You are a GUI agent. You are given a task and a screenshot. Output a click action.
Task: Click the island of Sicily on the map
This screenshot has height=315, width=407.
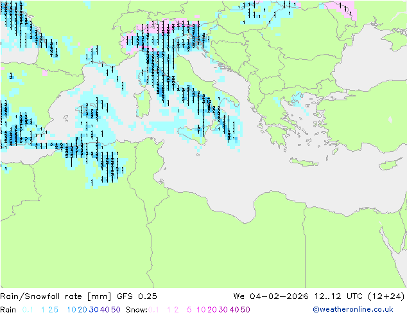click(193, 135)
